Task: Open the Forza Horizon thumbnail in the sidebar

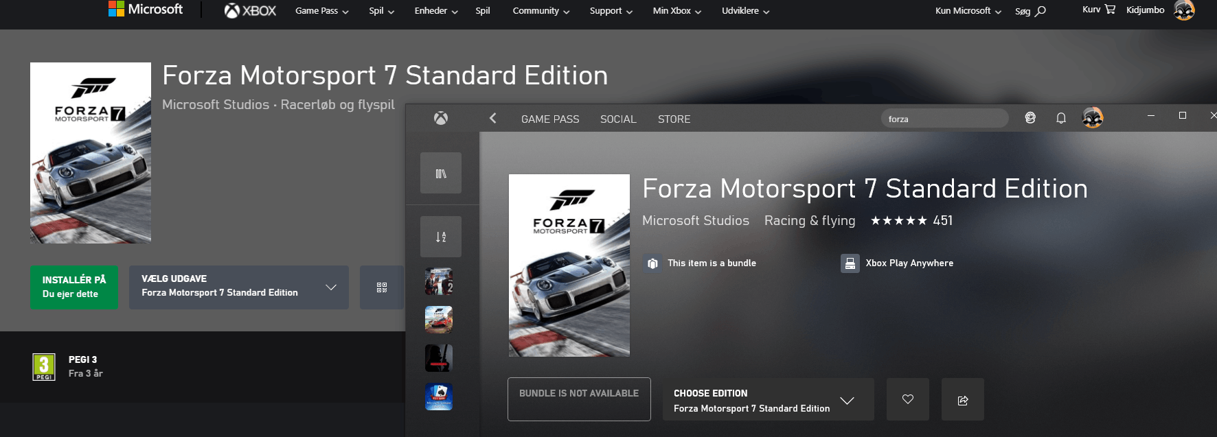Action: [x=439, y=320]
